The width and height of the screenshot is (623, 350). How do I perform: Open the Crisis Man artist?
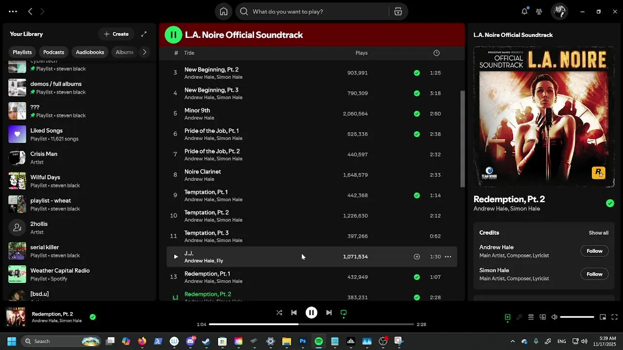click(x=80, y=157)
